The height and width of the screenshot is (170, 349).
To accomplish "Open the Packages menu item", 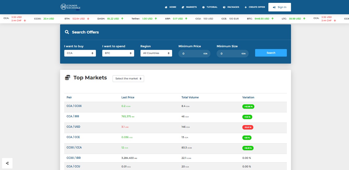I will [x=231, y=7].
